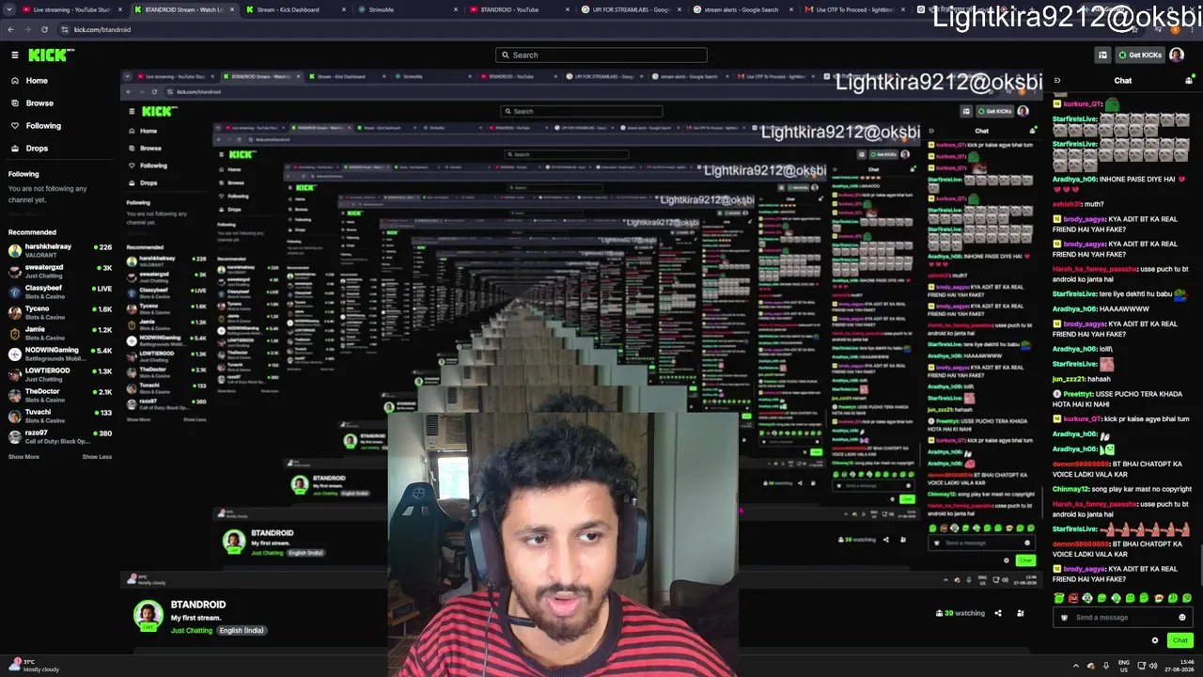Open volume control in the taskbar

[1153, 666]
